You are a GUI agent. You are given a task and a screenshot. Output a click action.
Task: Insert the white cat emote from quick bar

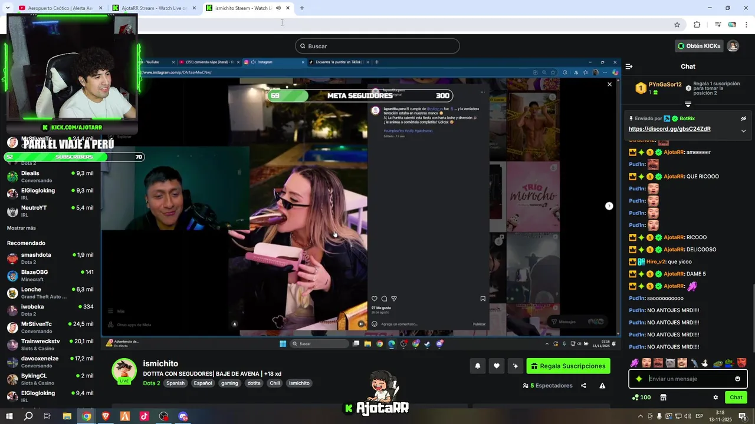pos(670,363)
